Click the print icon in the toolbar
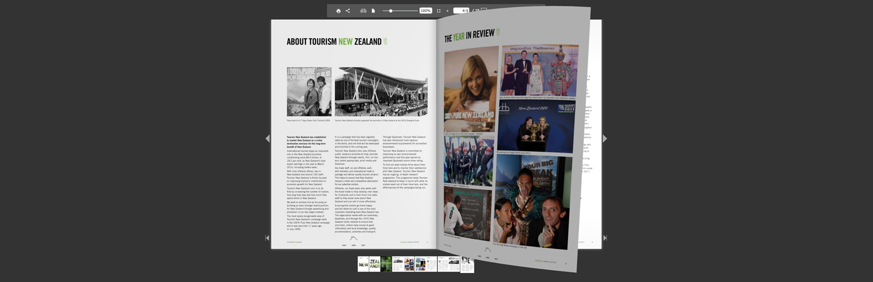 pyautogui.click(x=338, y=11)
